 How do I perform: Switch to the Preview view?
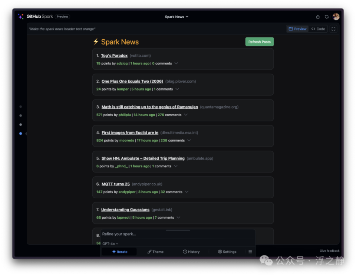click(x=297, y=29)
